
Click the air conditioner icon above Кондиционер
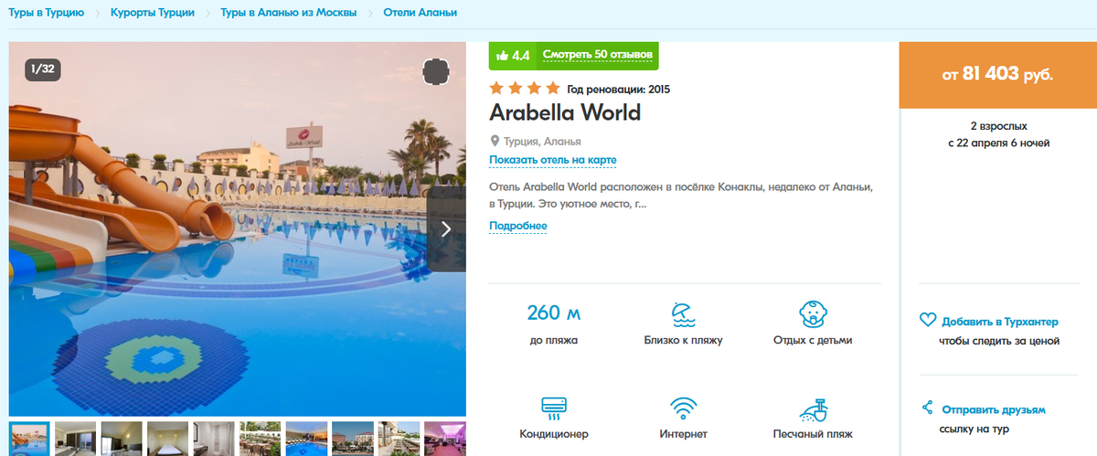pyautogui.click(x=554, y=407)
